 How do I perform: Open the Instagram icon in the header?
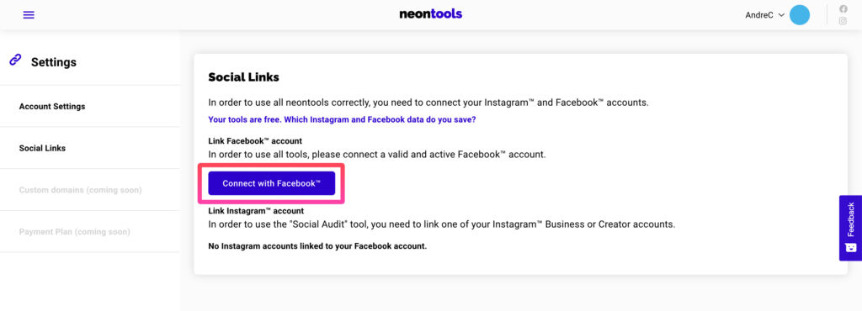(843, 21)
